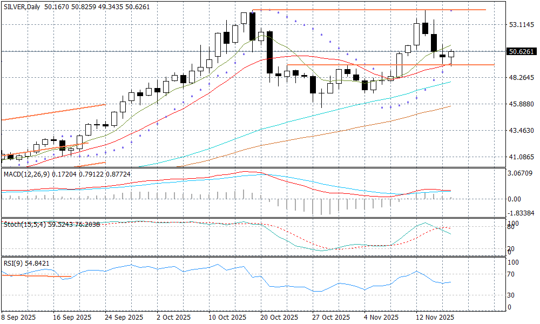Click the 43.4630 price axis label
This screenshot has width=540, height=324.
[522, 131]
